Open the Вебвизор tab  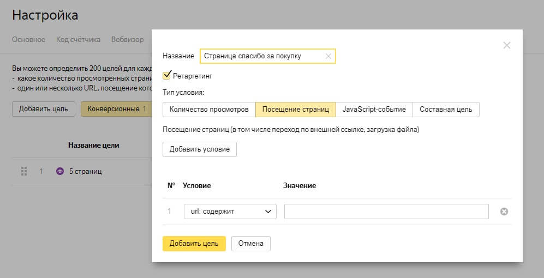coord(127,39)
